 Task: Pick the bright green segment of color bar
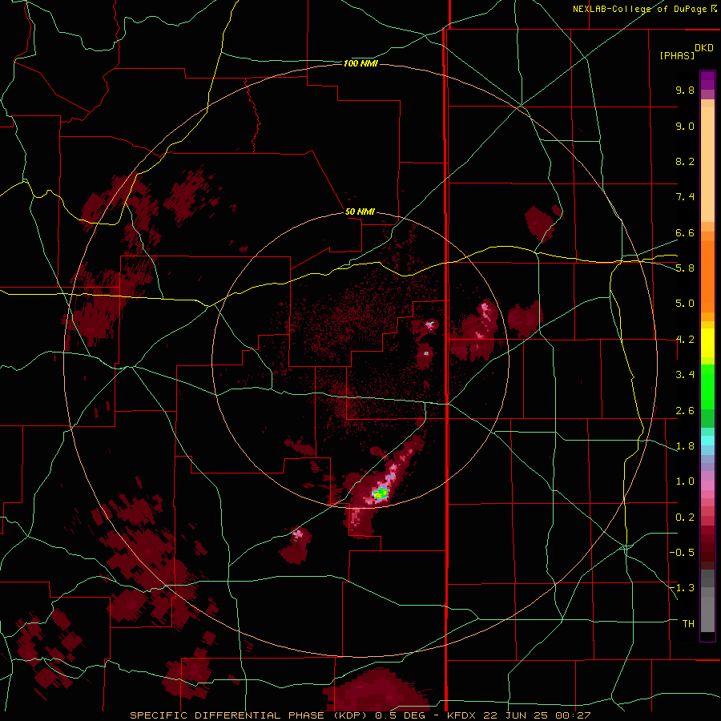(707, 386)
